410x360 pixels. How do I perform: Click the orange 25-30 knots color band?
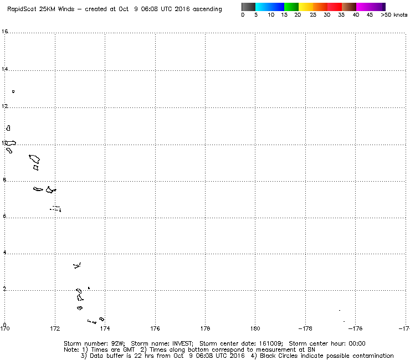coord(320,7)
